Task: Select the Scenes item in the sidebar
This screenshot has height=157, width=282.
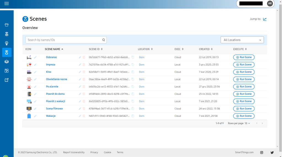Action: (x=7, y=52)
